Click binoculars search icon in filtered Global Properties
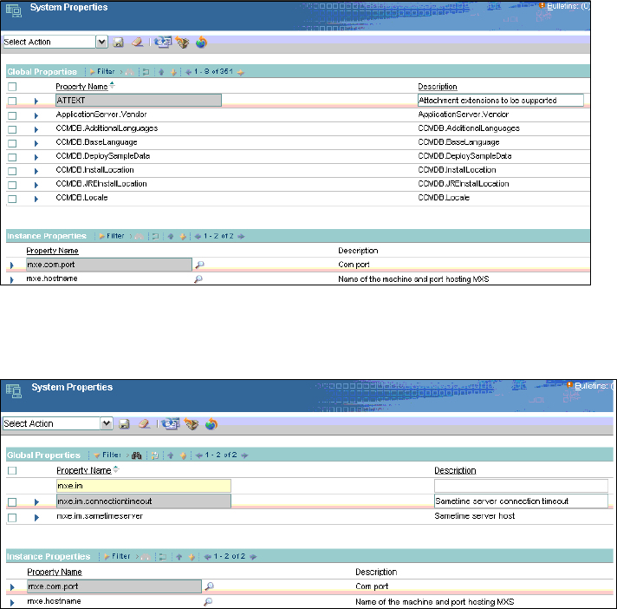617x609 pixels. pyautogui.click(x=137, y=455)
